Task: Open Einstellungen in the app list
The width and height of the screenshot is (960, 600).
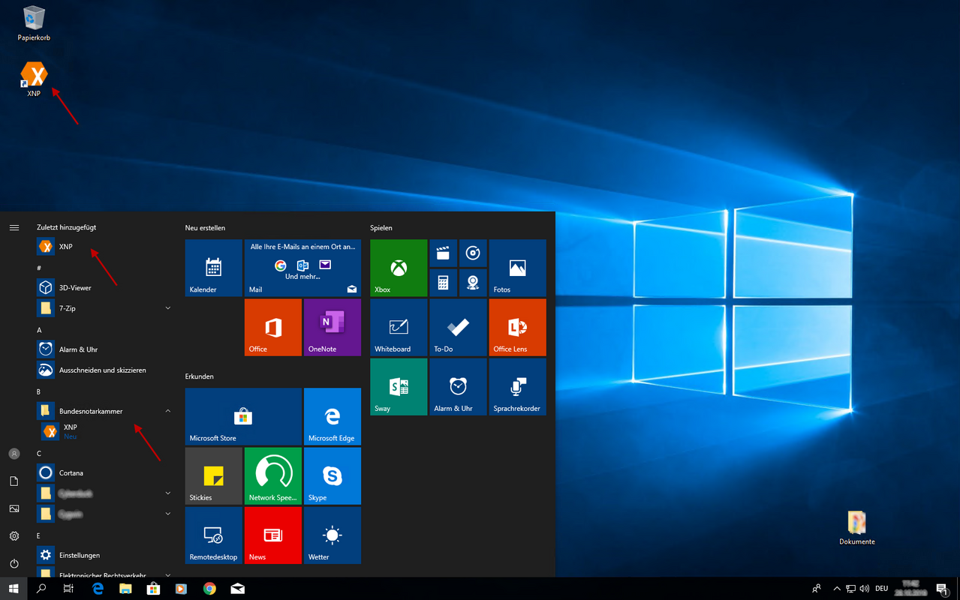Action: click(104, 555)
